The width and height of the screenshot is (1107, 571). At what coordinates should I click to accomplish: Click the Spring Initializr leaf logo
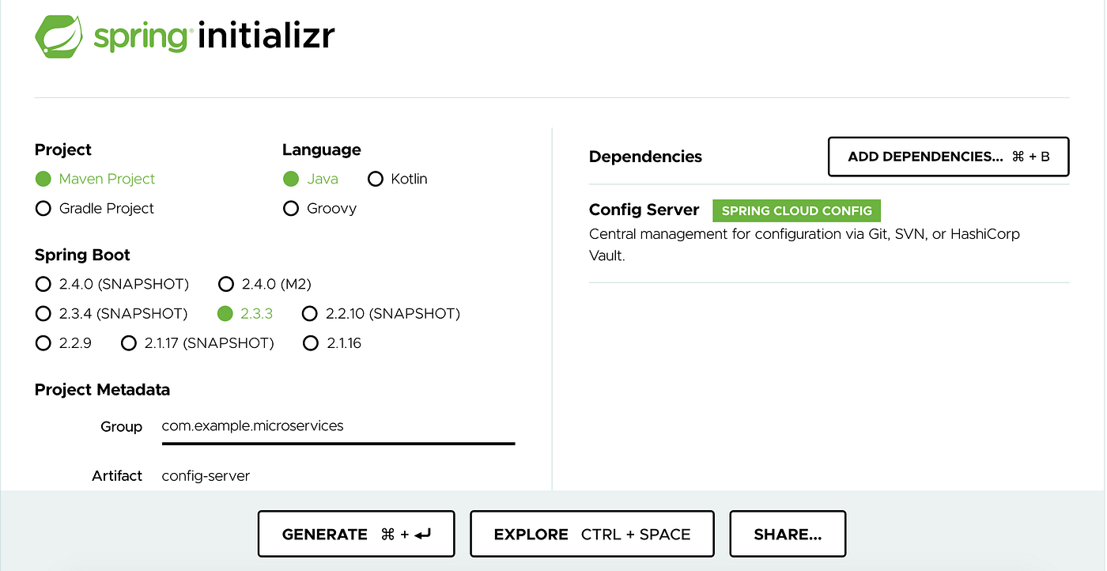57,35
